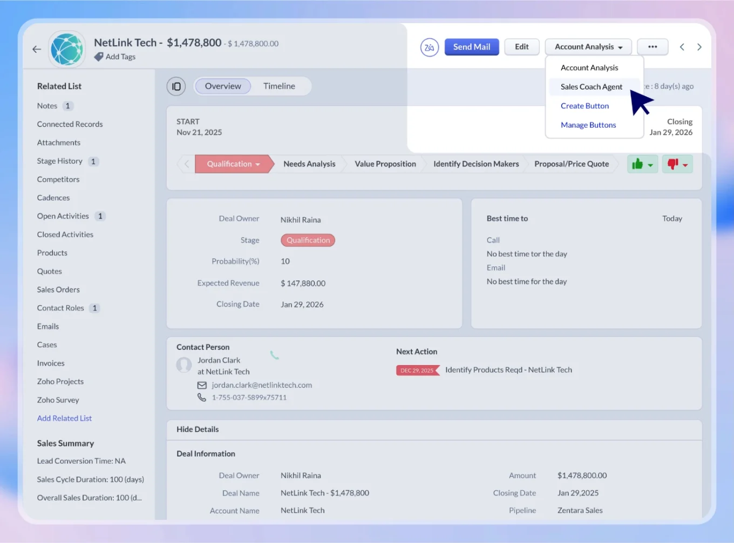This screenshot has height=543, width=734.
Task: Click the Send Mail button
Action: tap(472, 47)
